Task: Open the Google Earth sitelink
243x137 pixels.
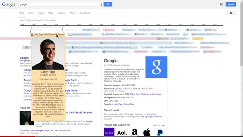Action: click(71, 80)
